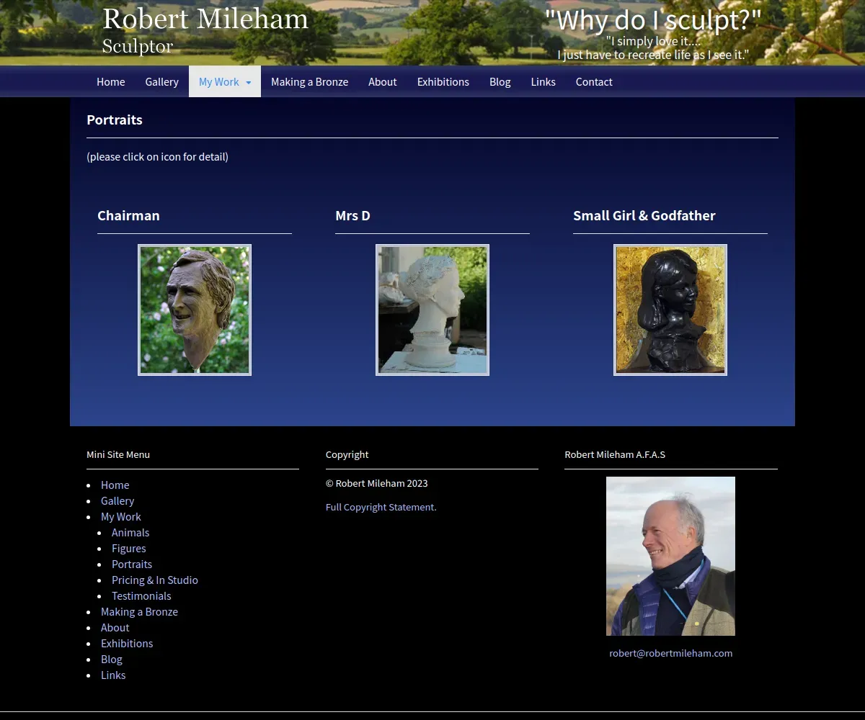Click the '© Robert Mileham 2023' text

pyautogui.click(x=377, y=483)
